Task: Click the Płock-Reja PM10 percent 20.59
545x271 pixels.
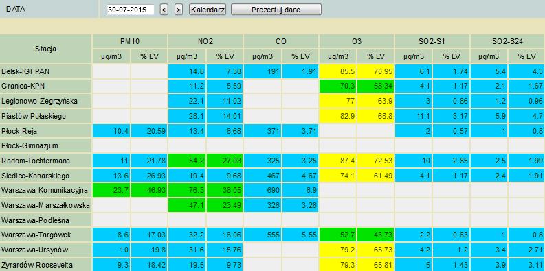Action: [149, 131]
